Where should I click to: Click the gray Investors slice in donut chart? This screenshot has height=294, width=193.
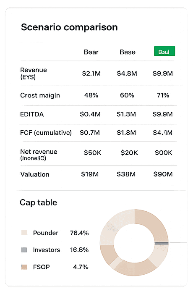coord(162,243)
